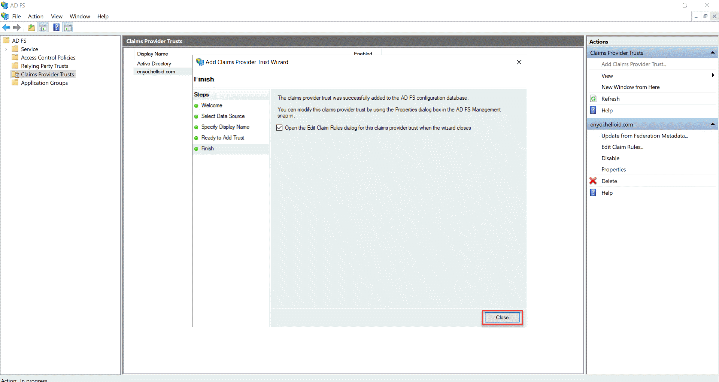Open the View submenu arrow in Actions

[713, 76]
